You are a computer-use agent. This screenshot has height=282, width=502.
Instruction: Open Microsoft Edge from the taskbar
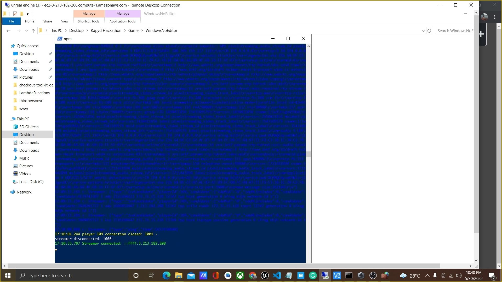click(x=166, y=275)
